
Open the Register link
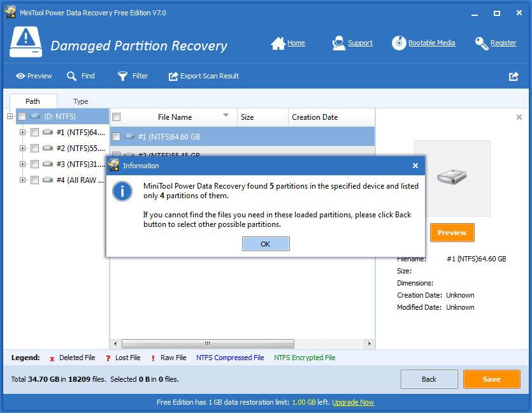click(x=503, y=43)
